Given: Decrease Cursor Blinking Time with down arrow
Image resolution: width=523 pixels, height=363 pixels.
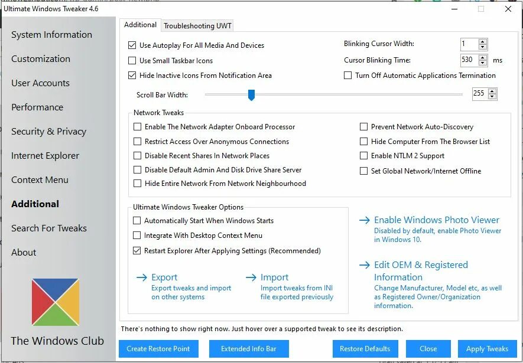Looking at the screenshot, I should pos(483,63).
